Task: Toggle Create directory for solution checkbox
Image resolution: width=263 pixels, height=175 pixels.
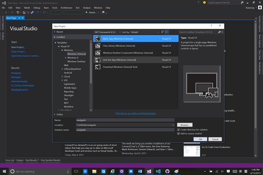Action: 178,130
